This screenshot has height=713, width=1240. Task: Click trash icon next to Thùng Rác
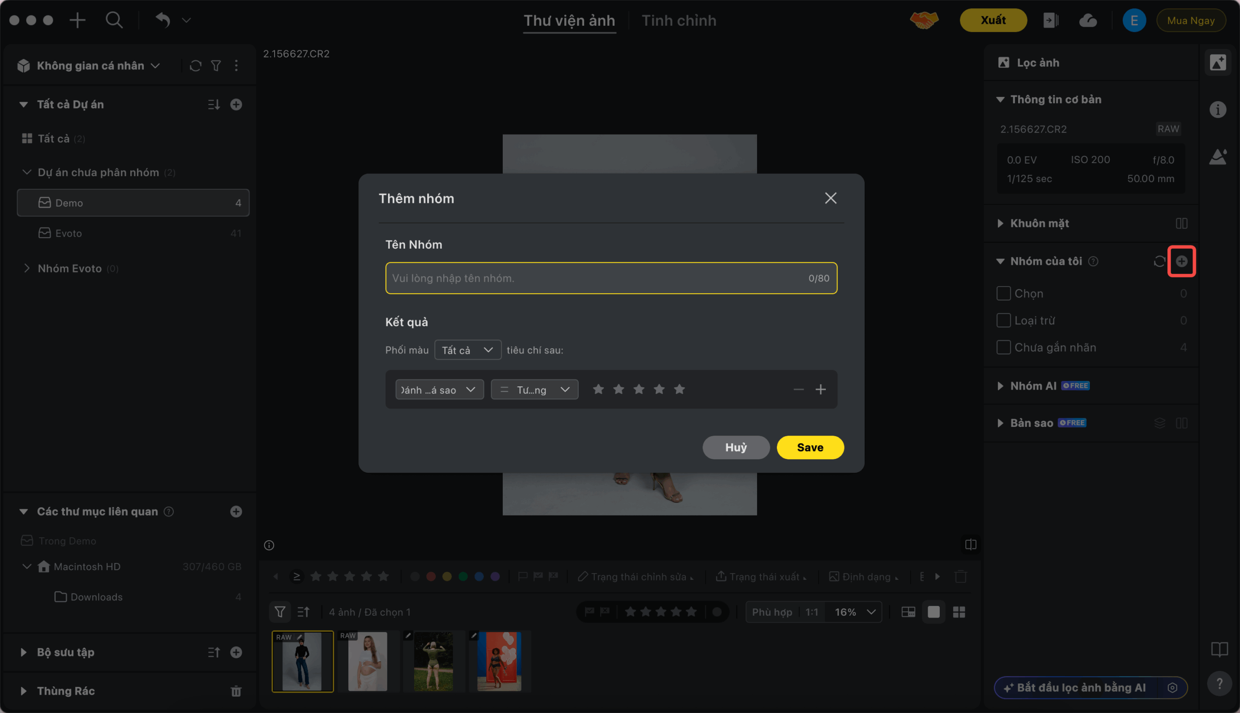236,691
